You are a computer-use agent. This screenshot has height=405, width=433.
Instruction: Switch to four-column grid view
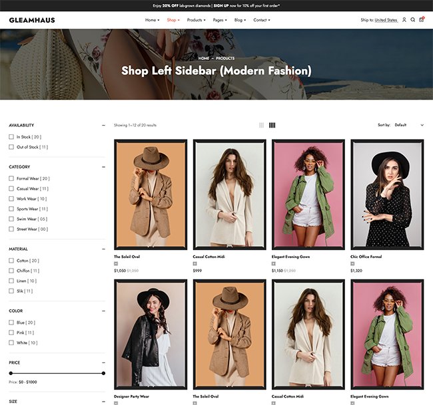272,125
